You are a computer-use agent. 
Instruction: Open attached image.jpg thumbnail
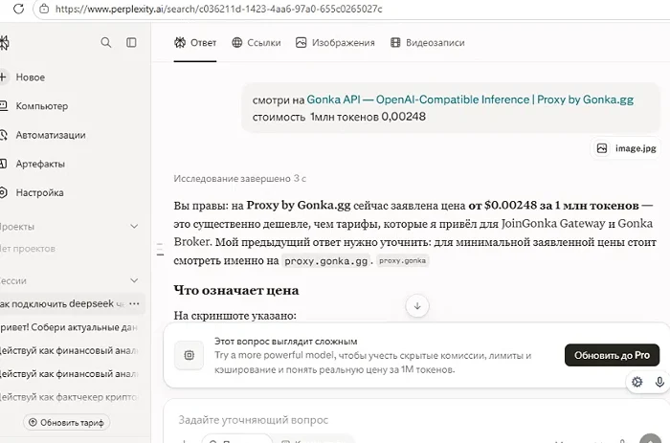click(626, 148)
